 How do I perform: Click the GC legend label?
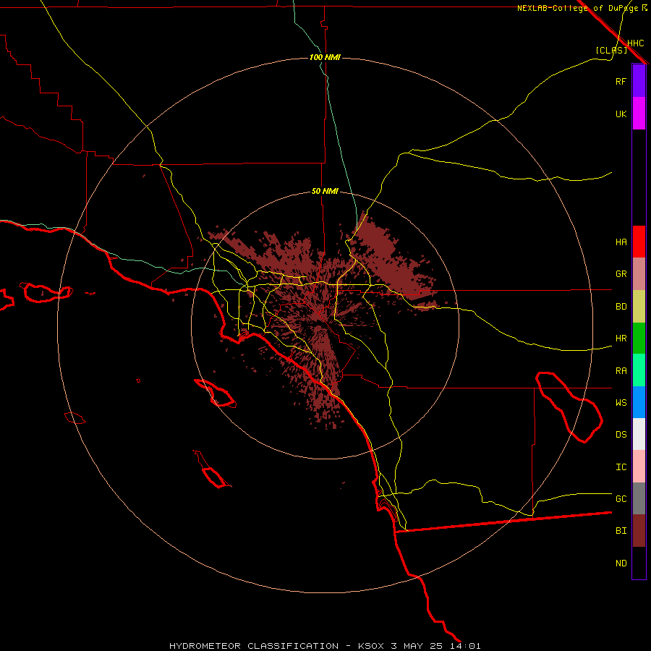pos(621,499)
